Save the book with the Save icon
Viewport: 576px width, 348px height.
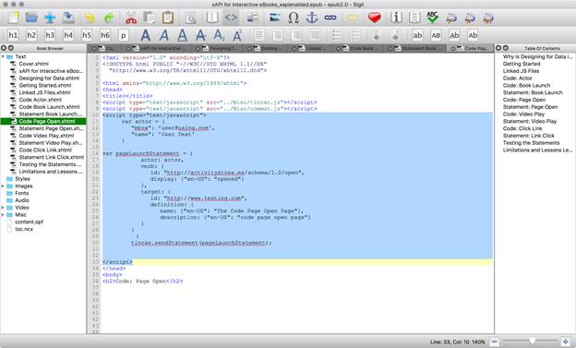coord(68,18)
